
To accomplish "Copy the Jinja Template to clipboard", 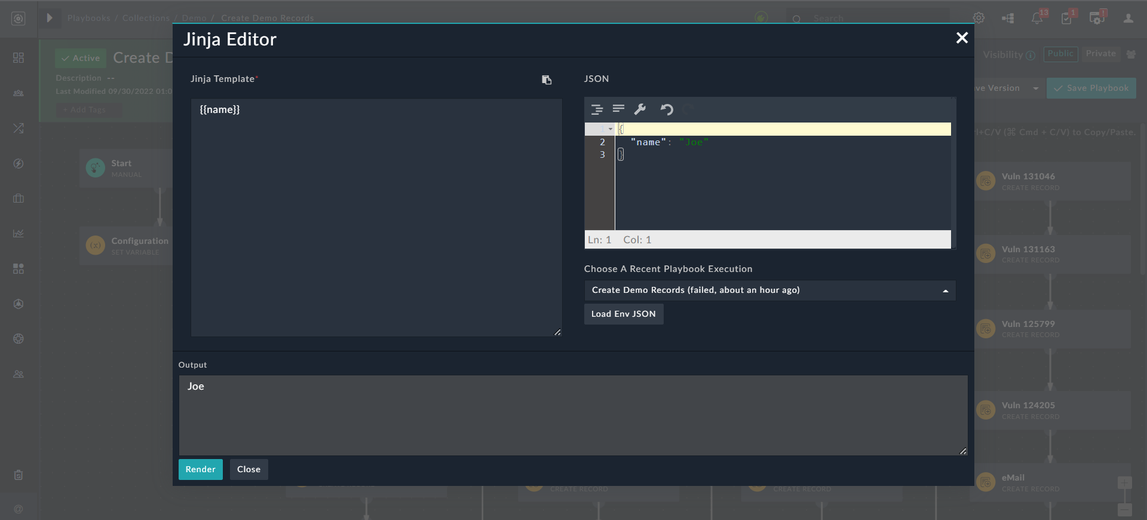I will click(547, 79).
